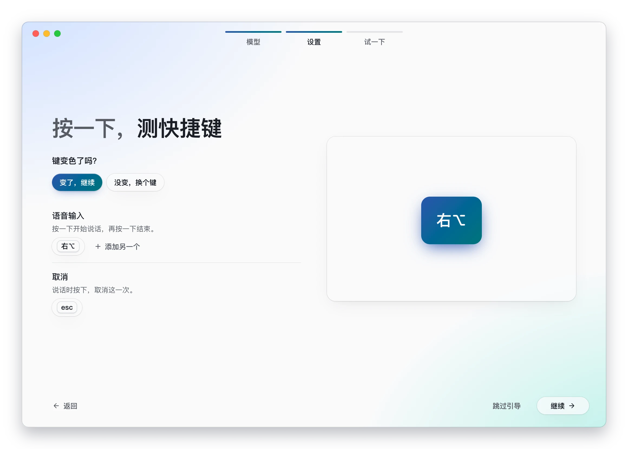Image resolution: width=628 pixels, height=449 pixels.
Task: Close the window with red button
Action: (36, 34)
